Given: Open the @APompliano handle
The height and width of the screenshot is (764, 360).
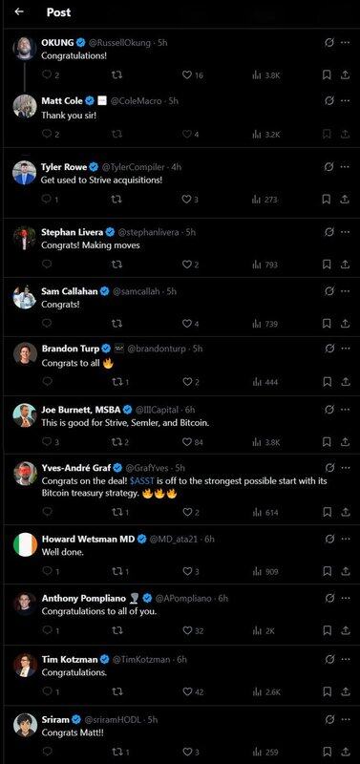Looking at the screenshot, I should click(x=183, y=598).
